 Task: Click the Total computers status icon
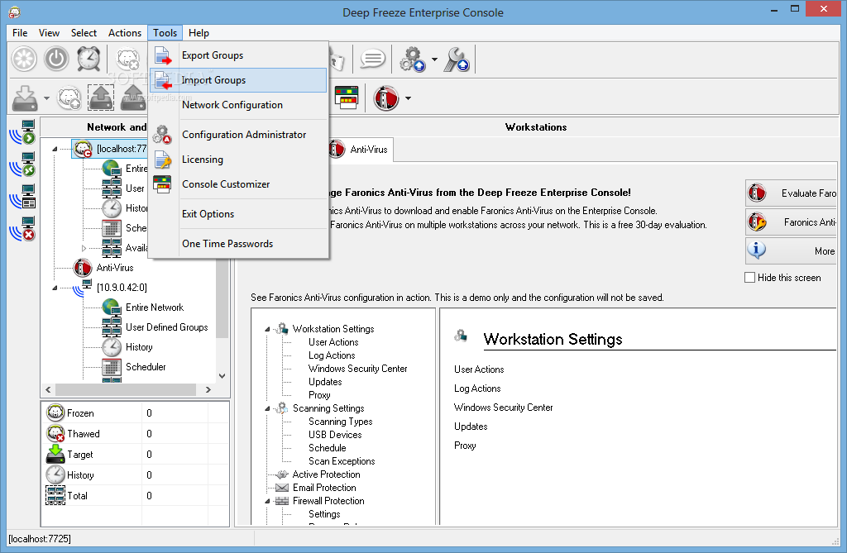click(x=55, y=495)
